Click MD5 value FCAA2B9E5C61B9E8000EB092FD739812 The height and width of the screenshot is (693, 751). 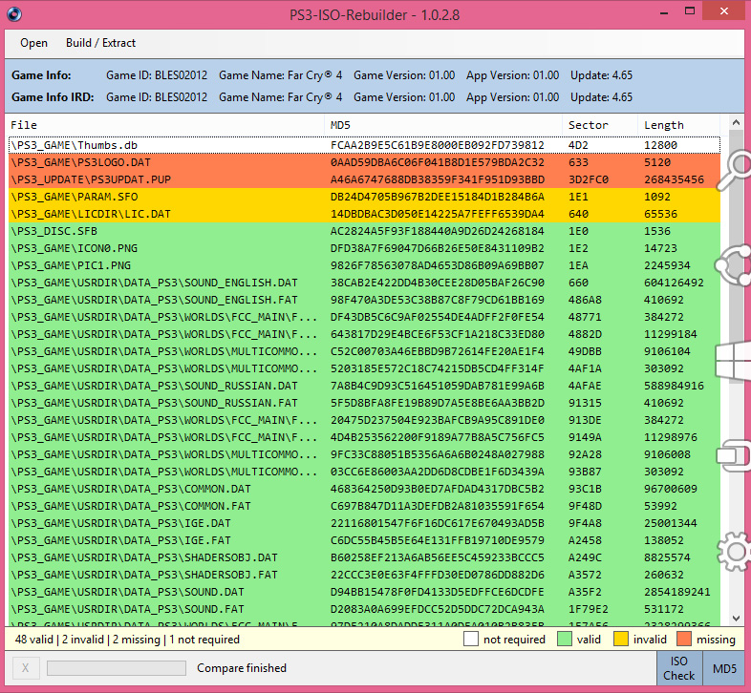click(438, 145)
